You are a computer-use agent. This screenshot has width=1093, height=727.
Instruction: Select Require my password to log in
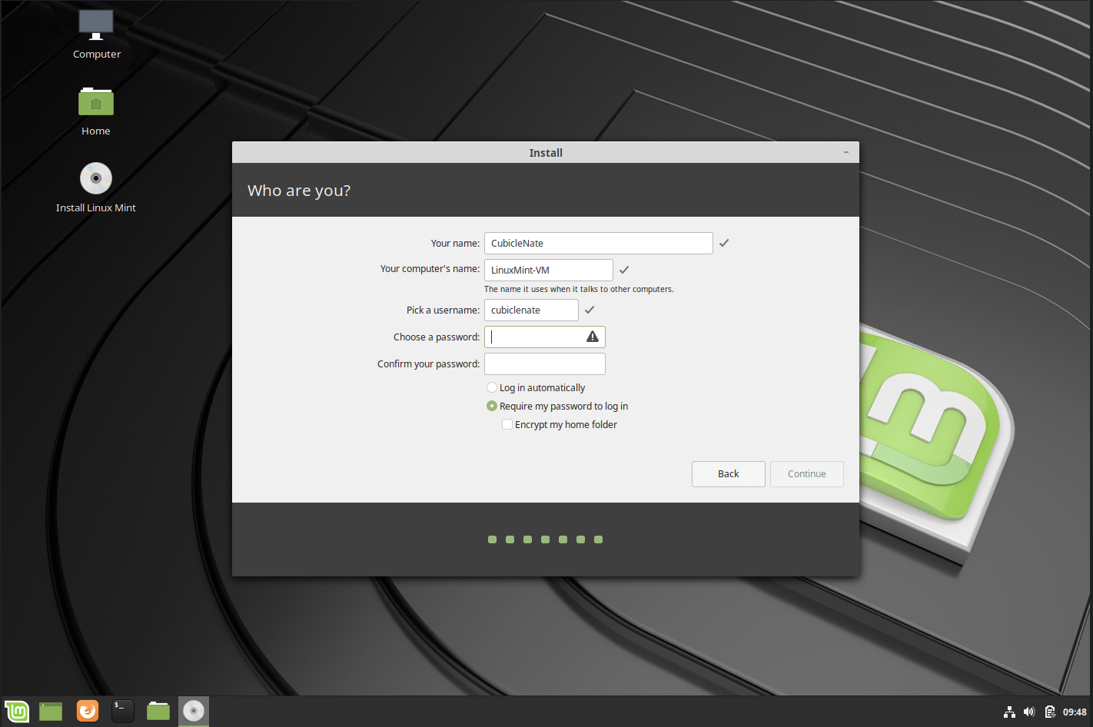(x=492, y=406)
